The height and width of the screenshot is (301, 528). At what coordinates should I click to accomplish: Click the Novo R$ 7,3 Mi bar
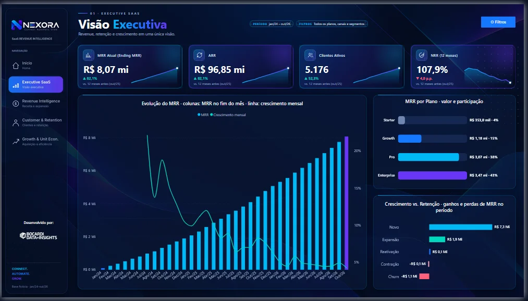(460, 227)
